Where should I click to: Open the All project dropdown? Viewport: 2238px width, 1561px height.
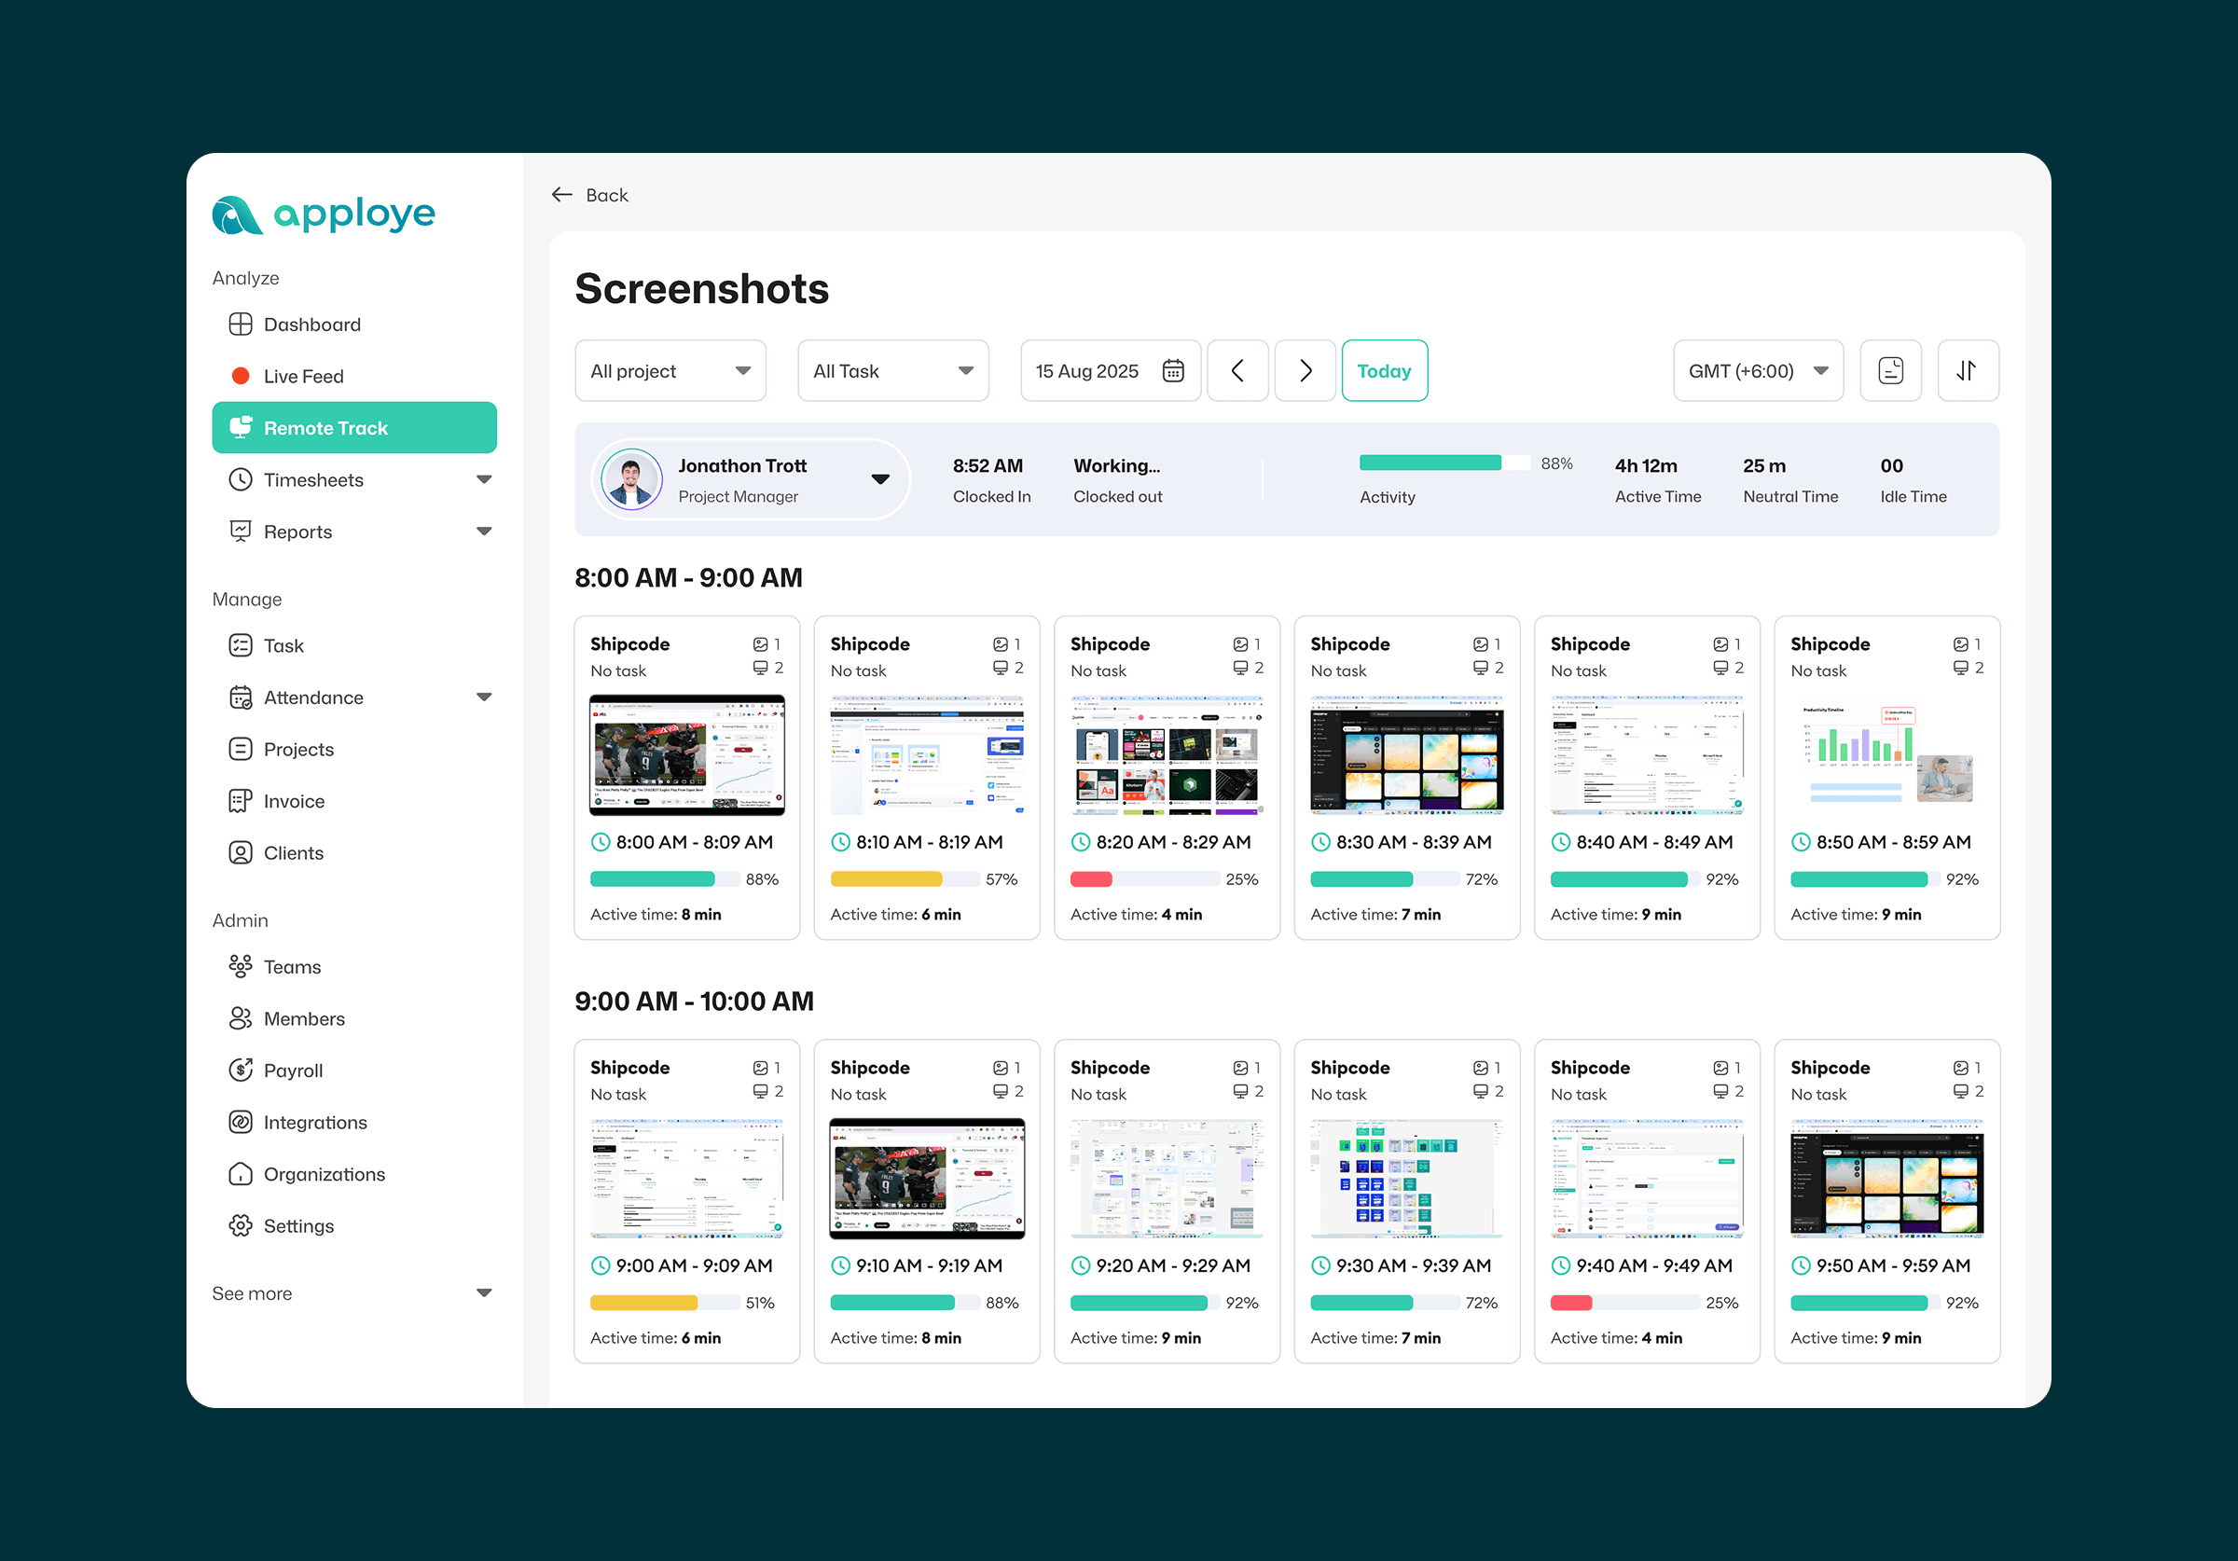point(670,370)
